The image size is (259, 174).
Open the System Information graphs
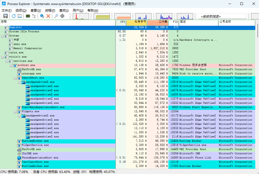click(28, 16)
